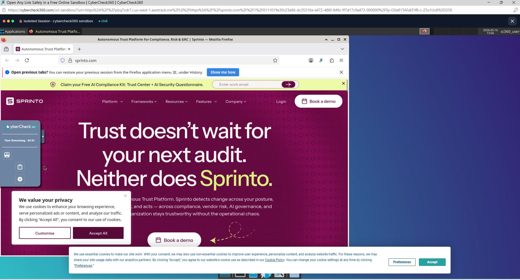Click the We value your privacy heading
The image size is (520, 280).
[46, 200]
